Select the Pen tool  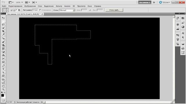click(x=3, y=66)
